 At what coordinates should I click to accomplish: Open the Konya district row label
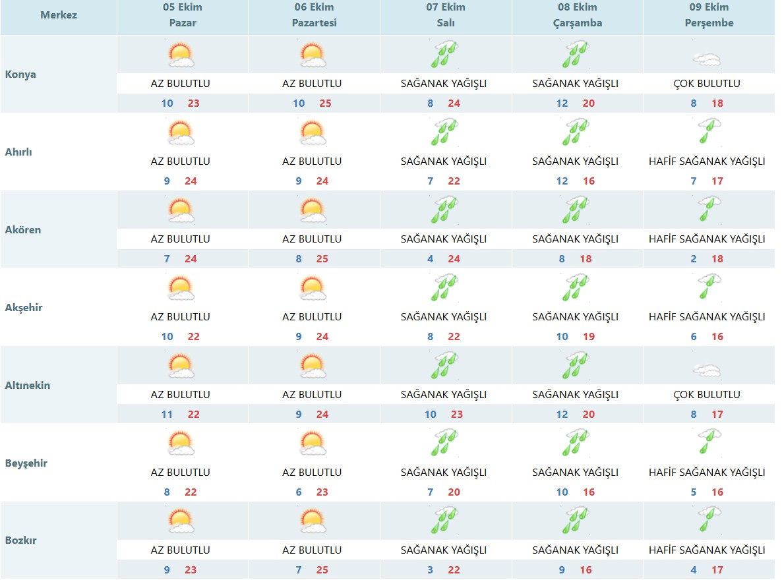20,74
